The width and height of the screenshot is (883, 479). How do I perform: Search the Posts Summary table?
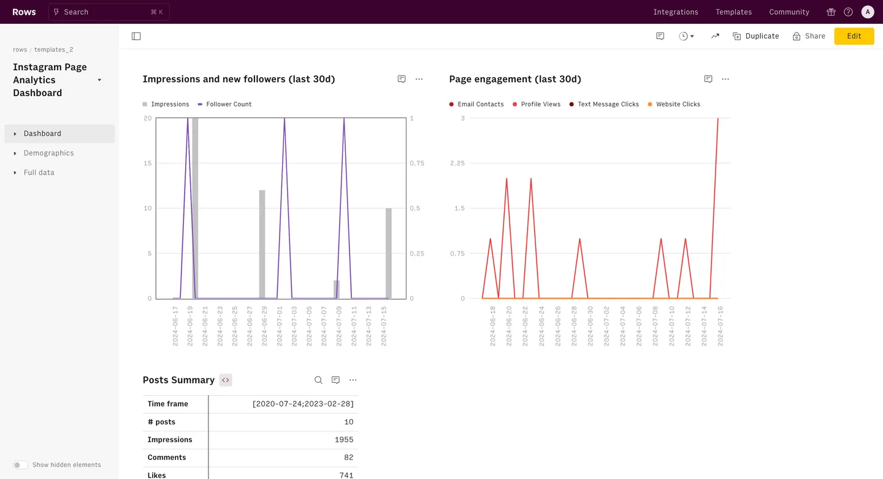[318, 380]
